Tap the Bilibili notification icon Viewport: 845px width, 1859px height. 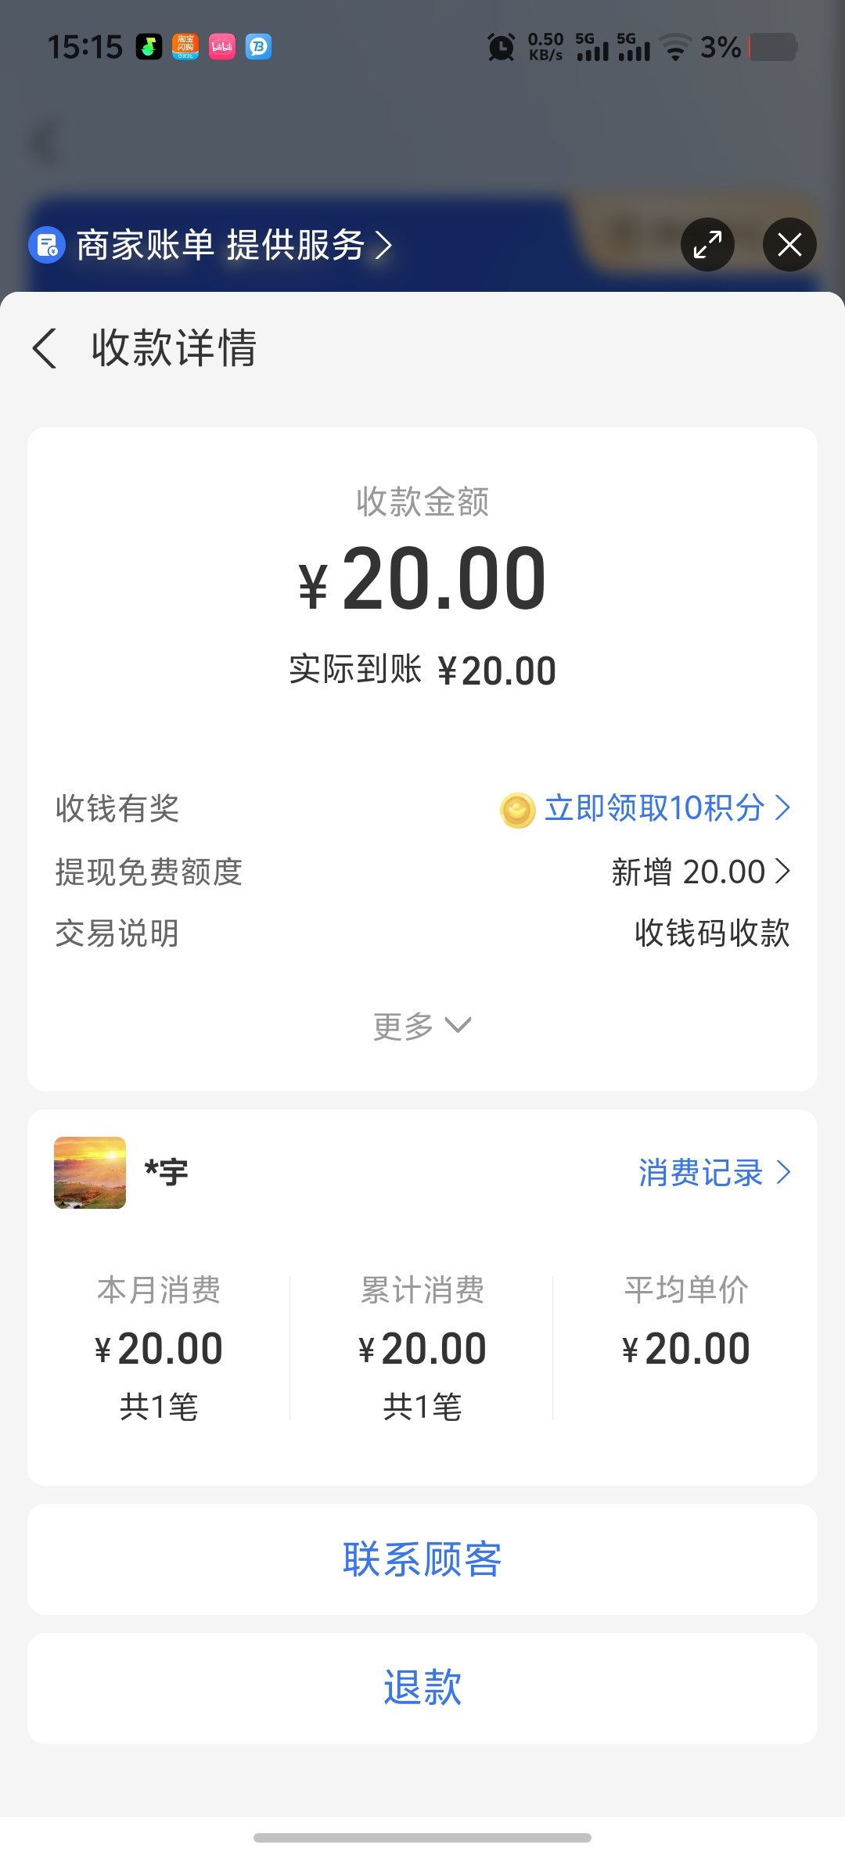(x=222, y=47)
